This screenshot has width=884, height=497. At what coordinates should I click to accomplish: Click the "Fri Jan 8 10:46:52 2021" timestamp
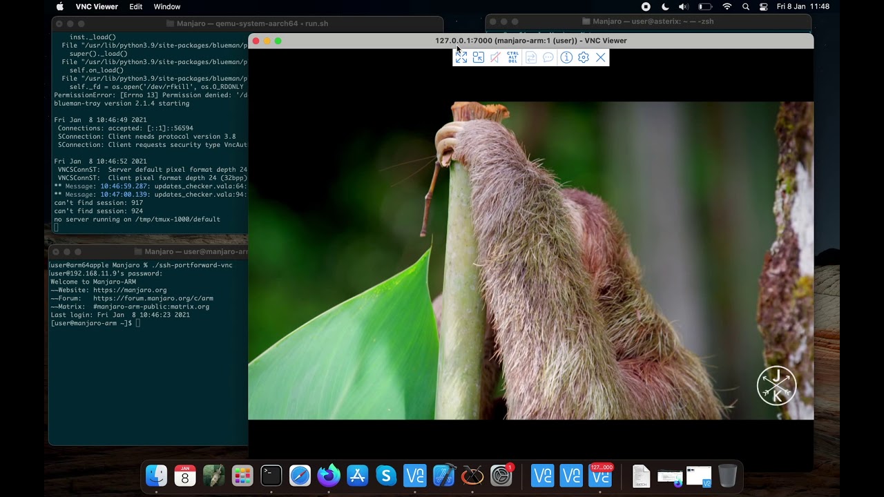click(100, 162)
